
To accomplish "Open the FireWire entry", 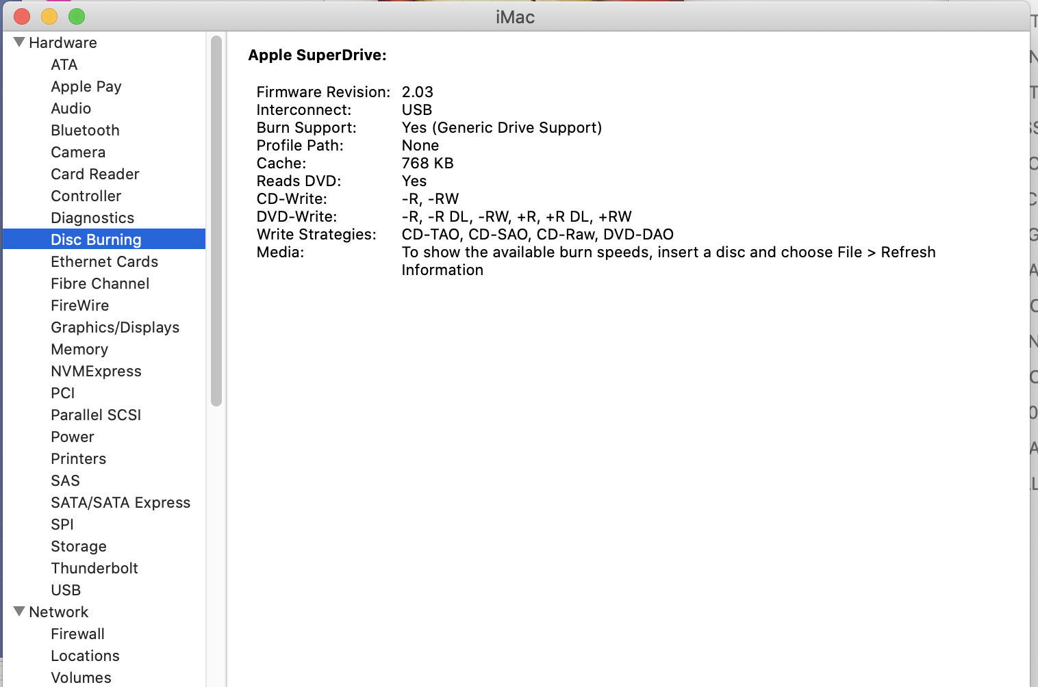I will click(x=80, y=305).
